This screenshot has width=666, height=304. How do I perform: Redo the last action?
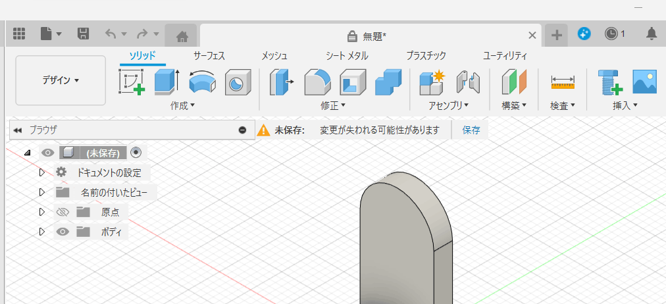pos(142,34)
